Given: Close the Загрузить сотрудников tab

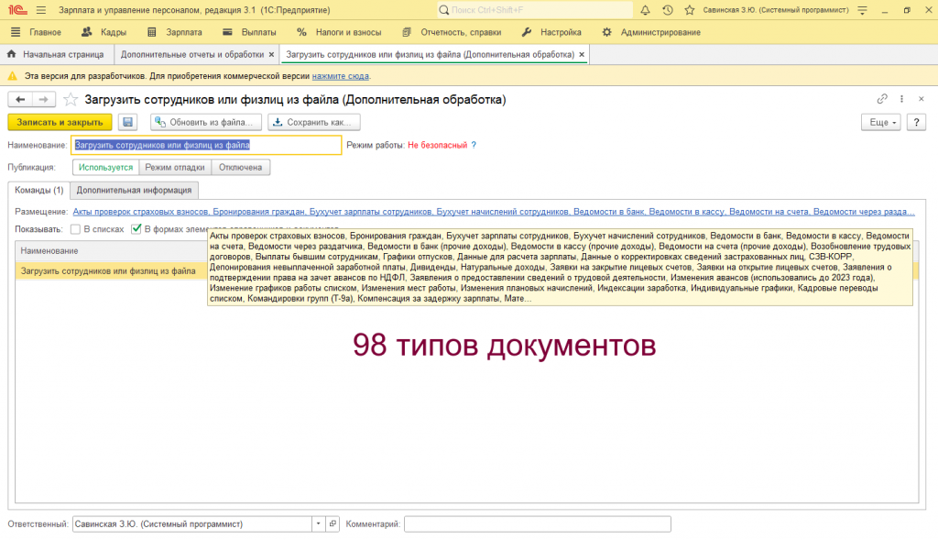Looking at the screenshot, I should click(582, 54).
